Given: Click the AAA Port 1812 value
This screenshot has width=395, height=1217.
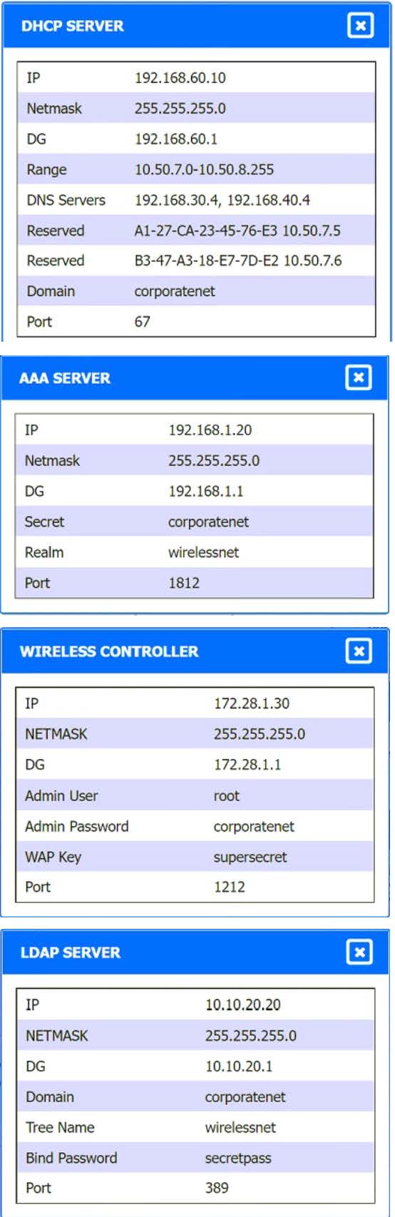Looking at the screenshot, I should [184, 583].
